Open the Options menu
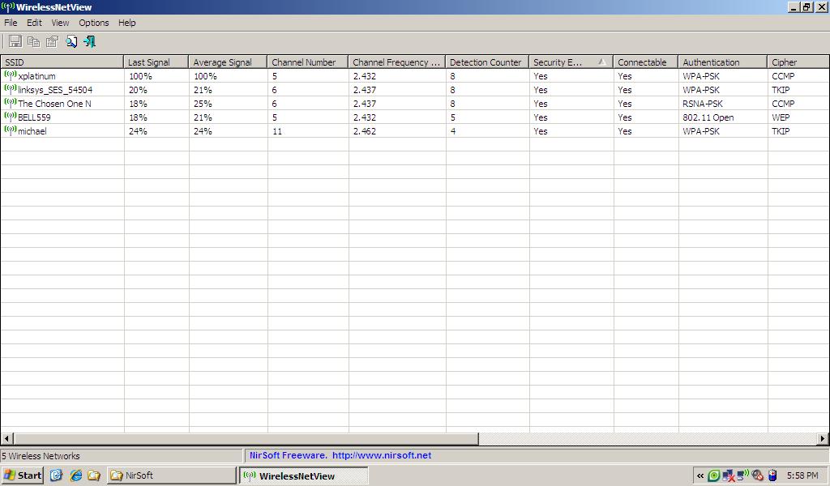 click(94, 23)
